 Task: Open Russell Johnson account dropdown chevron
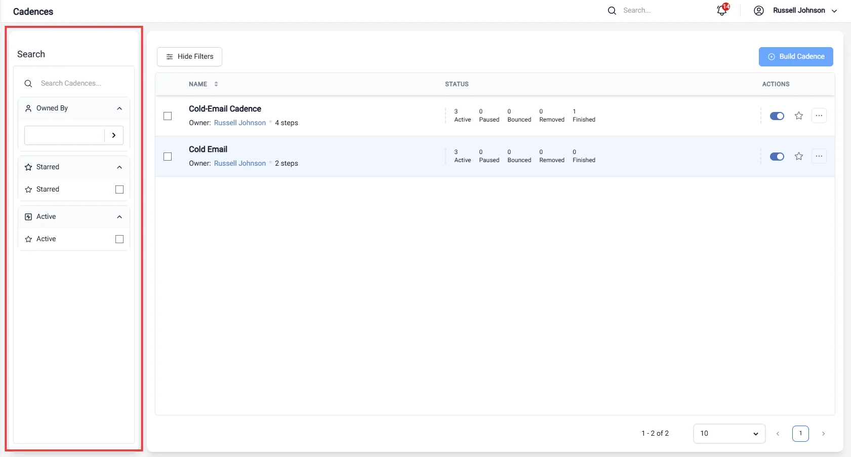pos(834,11)
